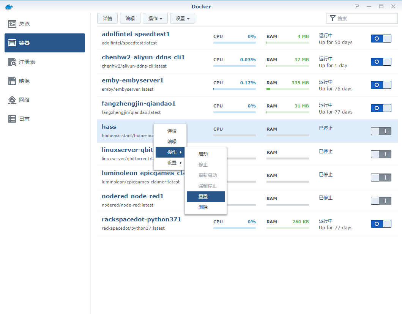Click emby/embyserver:latest image label
Viewport: 402px width, 314px height.
pos(128,89)
